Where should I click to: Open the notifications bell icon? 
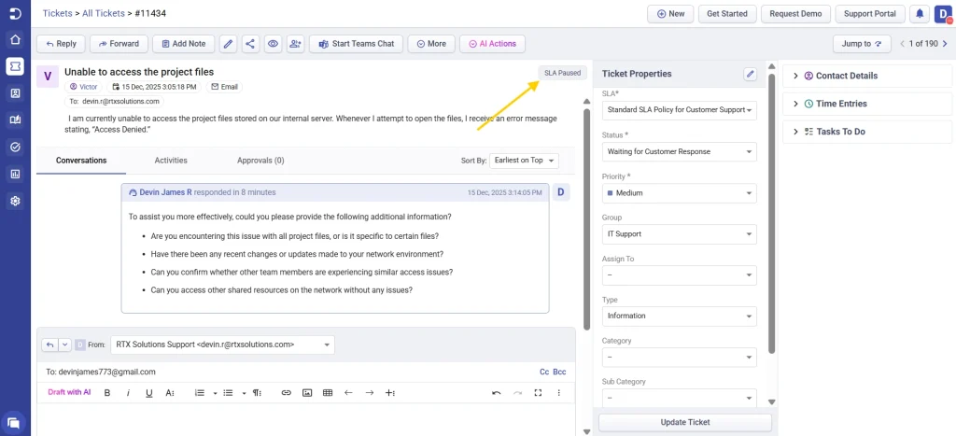click(920, 14)
